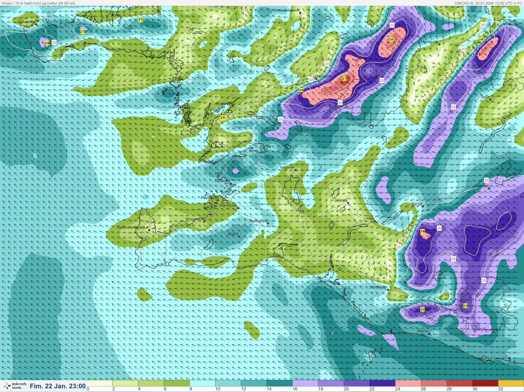
Task: Click the Hæll station label
Action: pyautogui.click(x=370, y=219)
